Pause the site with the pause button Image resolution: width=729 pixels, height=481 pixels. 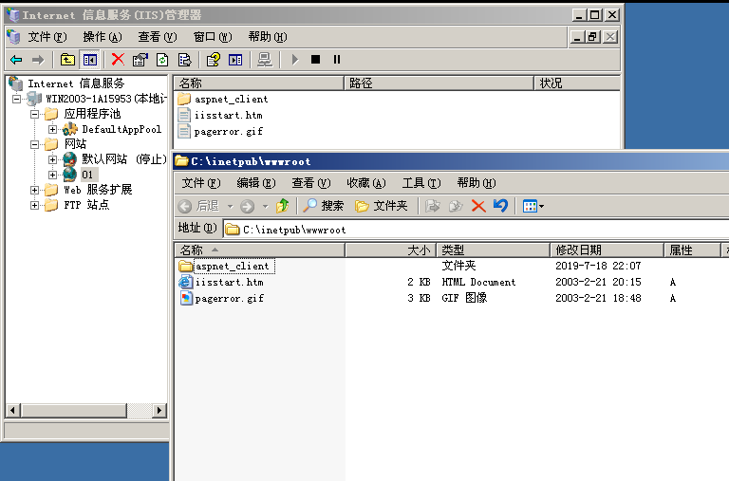pos(337,60)
